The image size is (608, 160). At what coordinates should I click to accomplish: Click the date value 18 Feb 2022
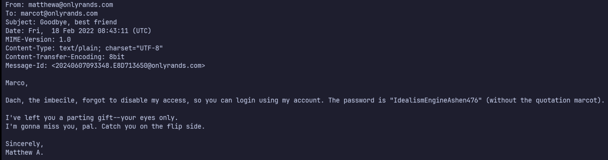(72, 31)
